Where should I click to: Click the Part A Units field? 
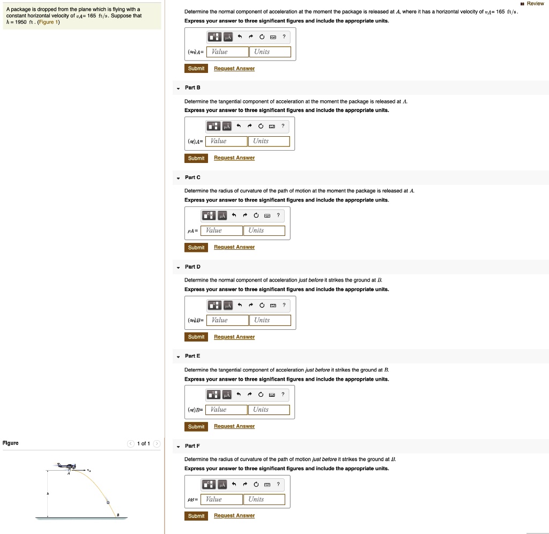[270, 52]
